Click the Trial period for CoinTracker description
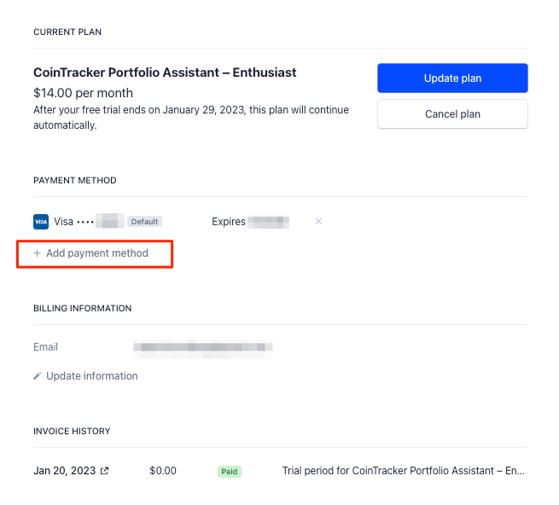 click(403, 471)
